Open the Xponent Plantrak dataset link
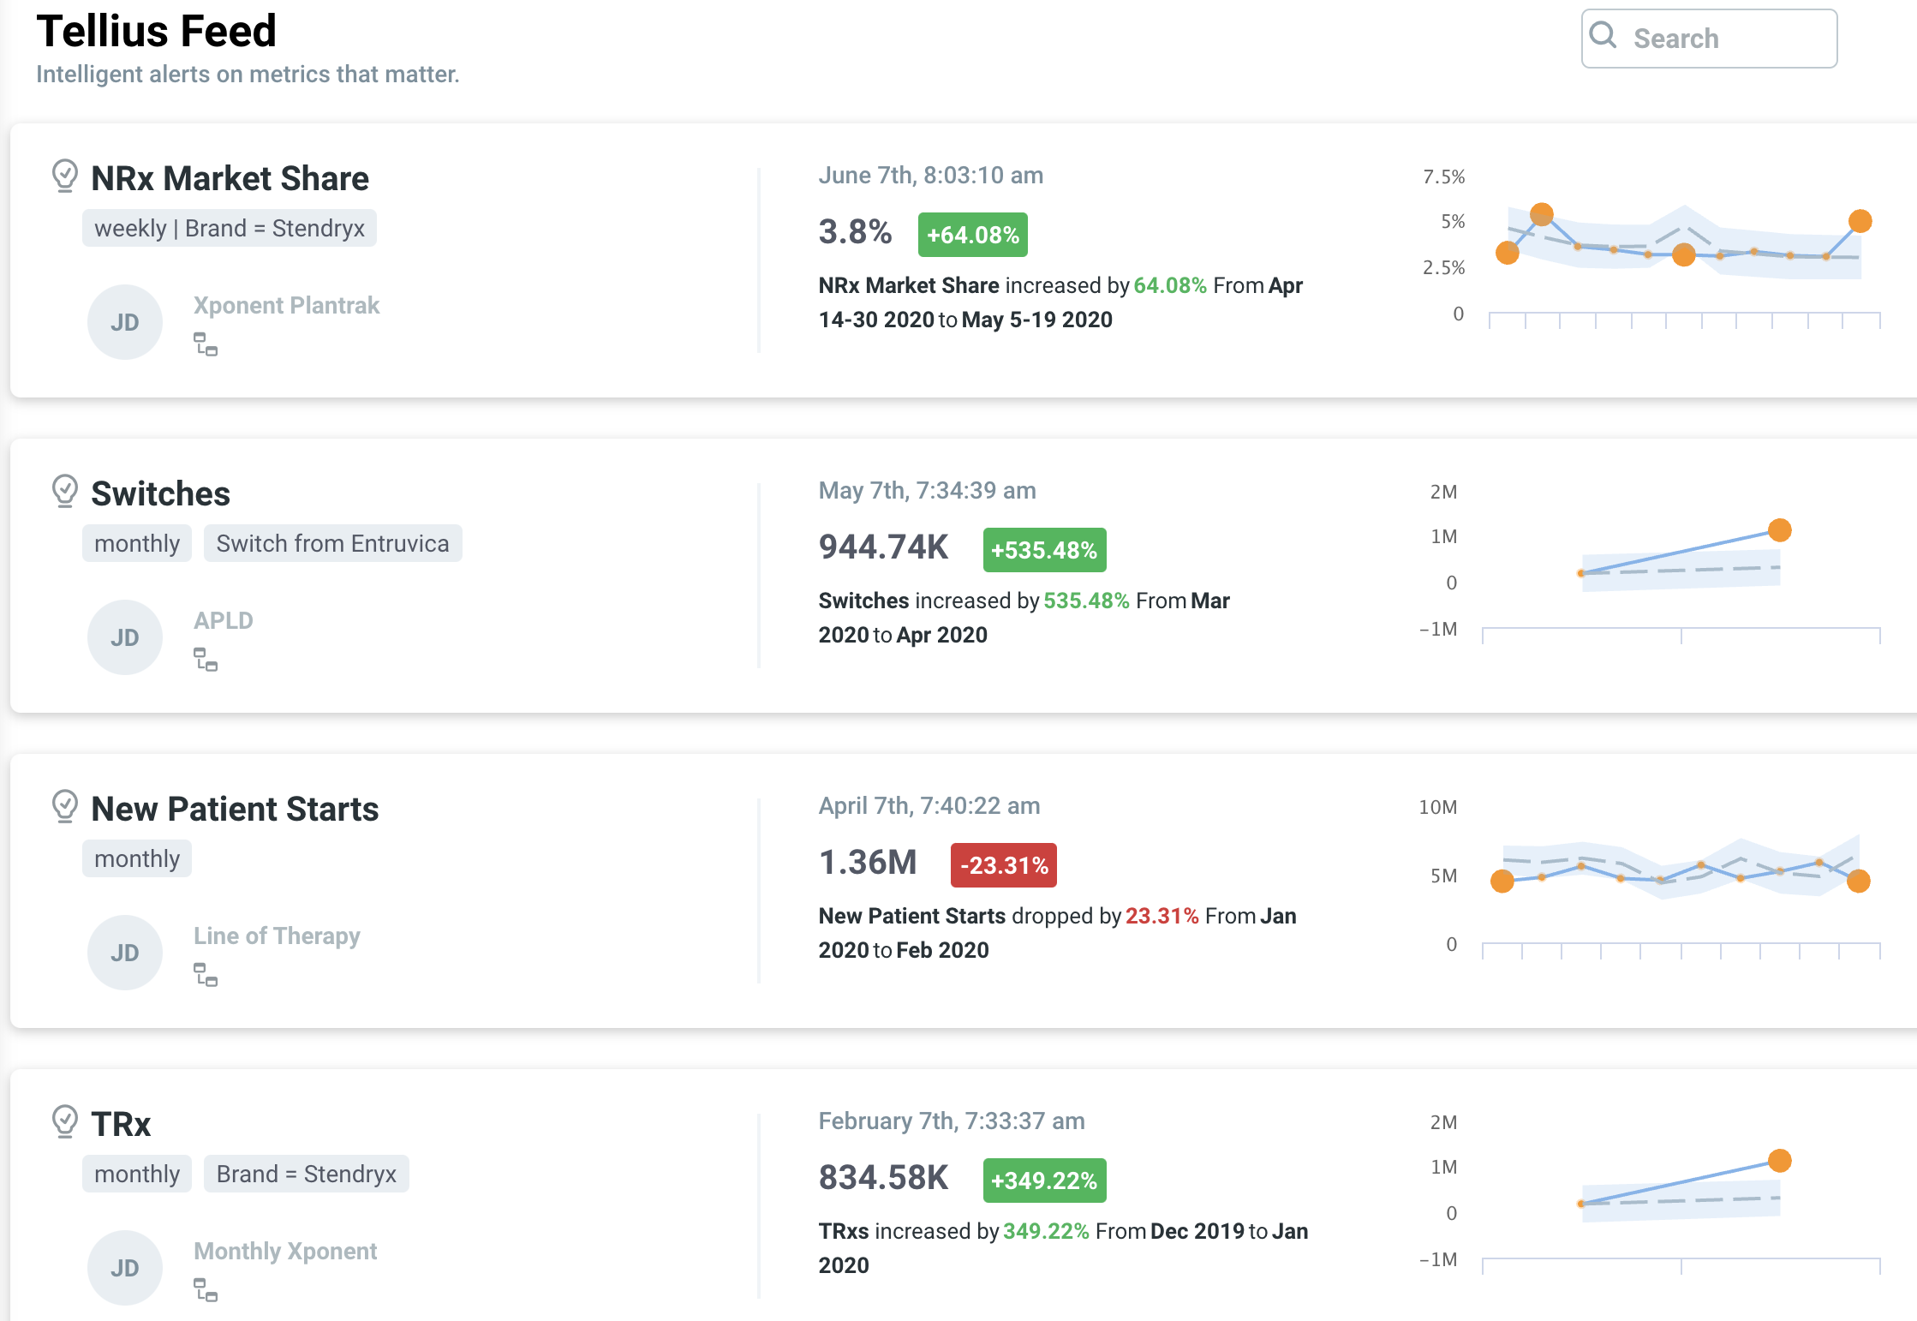 286,305
